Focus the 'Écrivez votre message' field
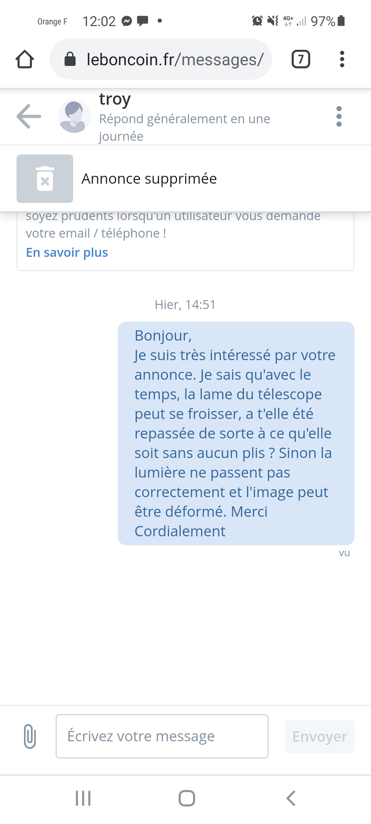Screen dimensions: 371x824 [162, 736]
